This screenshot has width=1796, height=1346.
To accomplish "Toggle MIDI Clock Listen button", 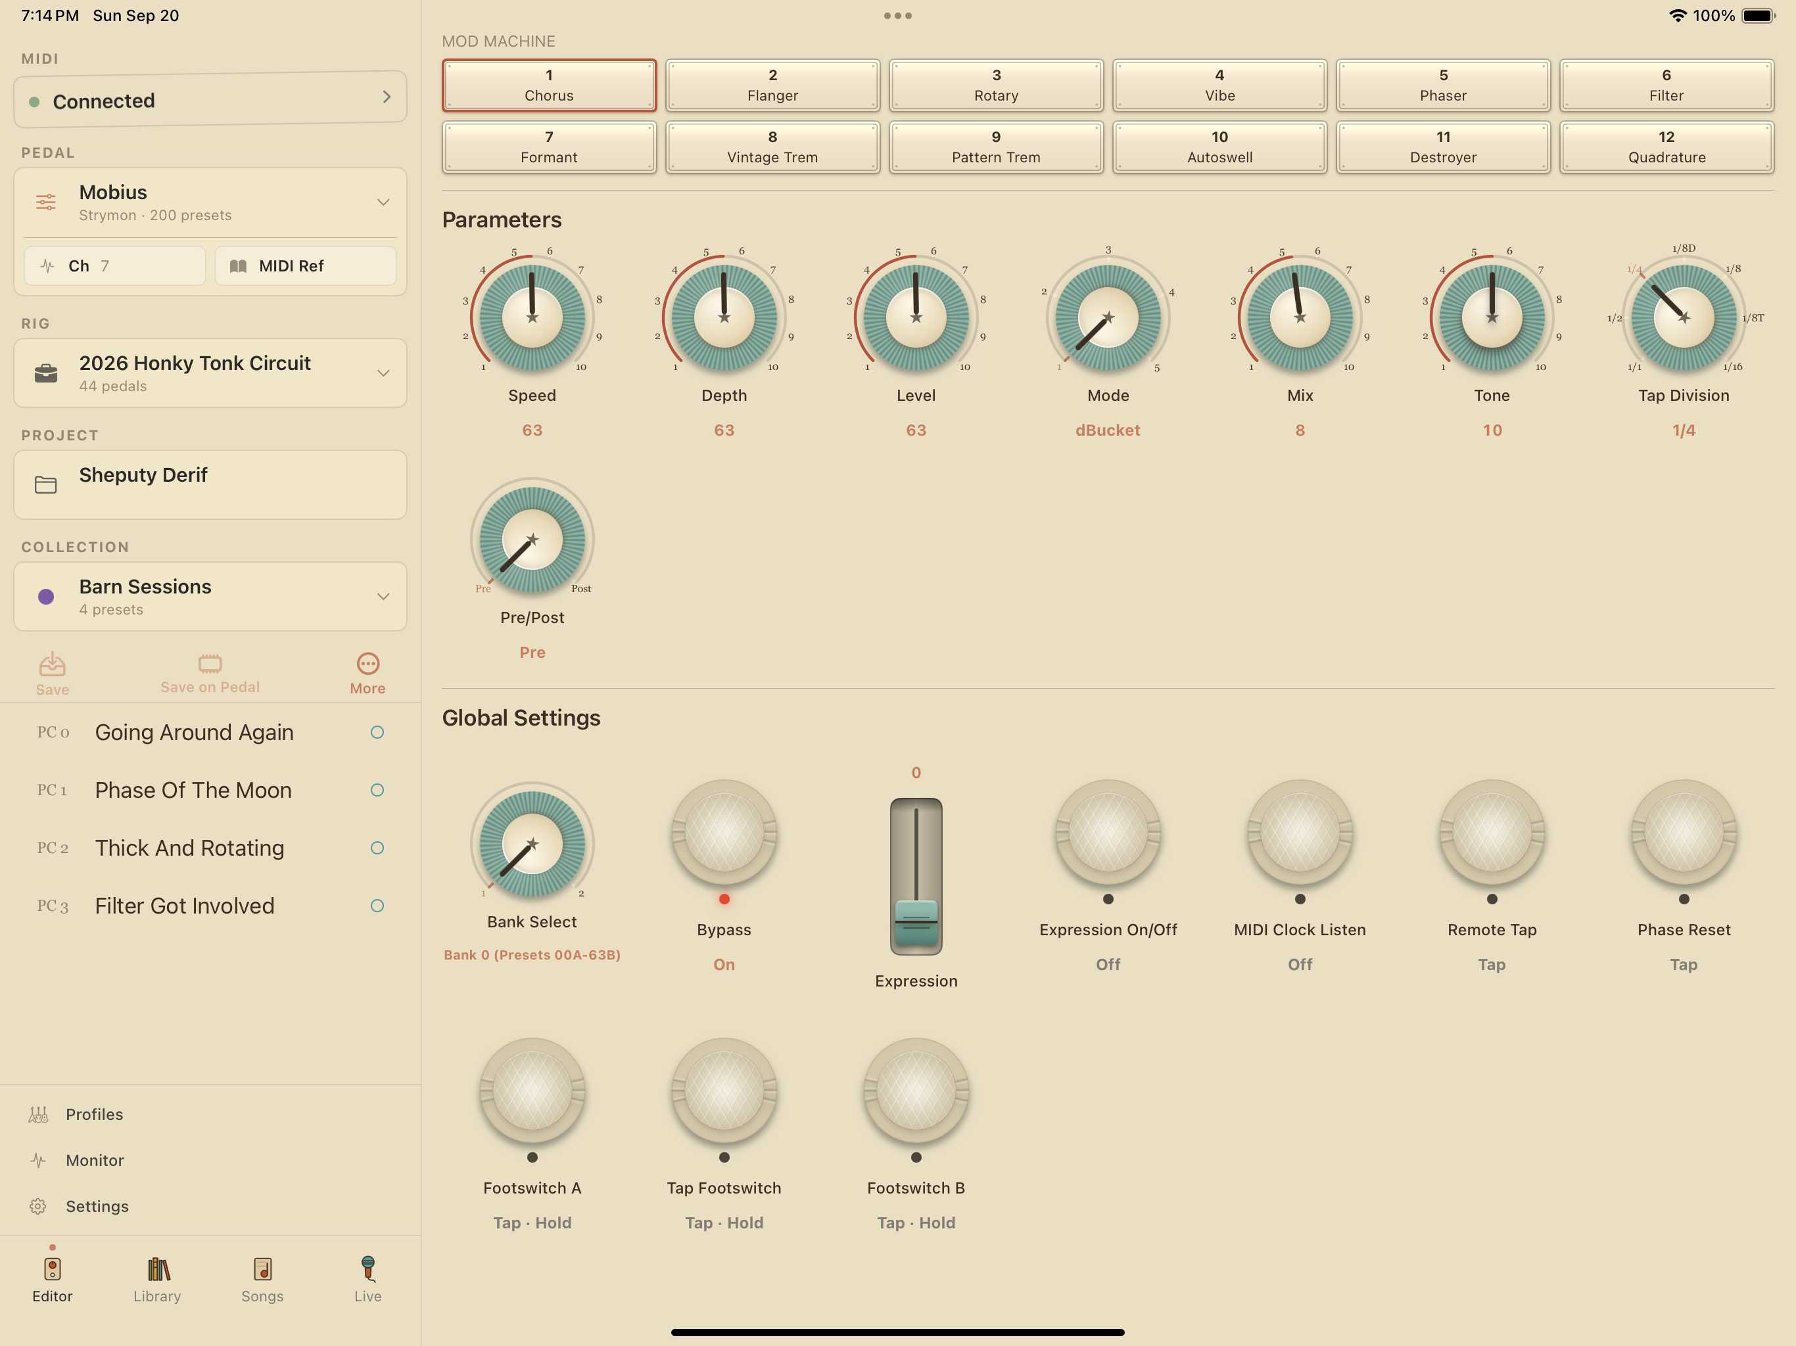I will point(1300,833).
